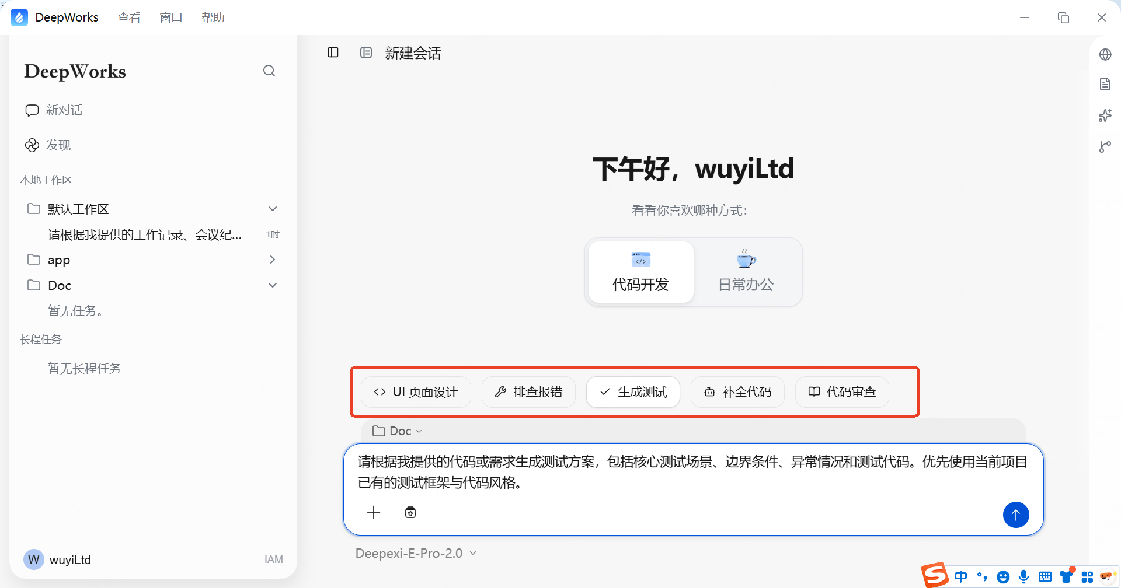Screen dimensions: 1121x588
Task: Click the 长程任务 section label
Action: (40, 339)
